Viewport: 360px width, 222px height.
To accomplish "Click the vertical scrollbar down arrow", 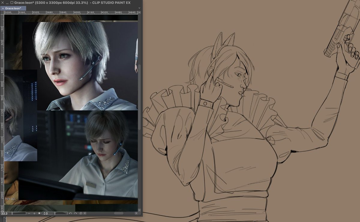I will pyautogui.click(x=139, y=210).
